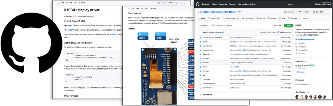This screenshot has height=106, width=333.
Task: Open the www.moddable.com link in About
Action: pos(306,39)
